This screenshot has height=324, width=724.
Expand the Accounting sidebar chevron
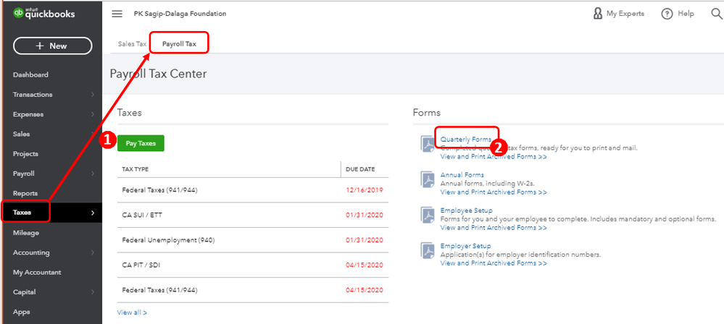[x=93, y=252]
